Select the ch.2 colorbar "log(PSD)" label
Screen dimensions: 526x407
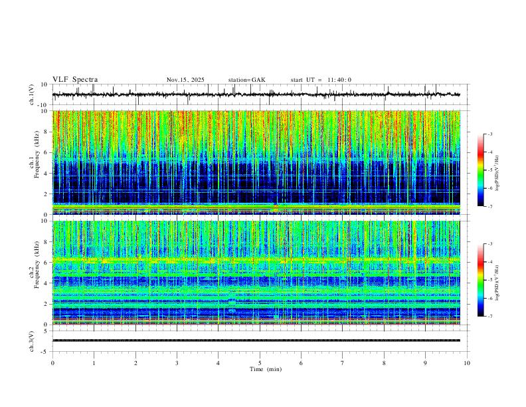497,283
